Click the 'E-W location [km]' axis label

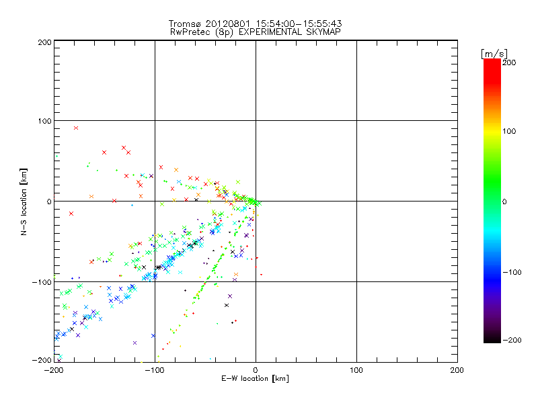(x=255, y=378)
